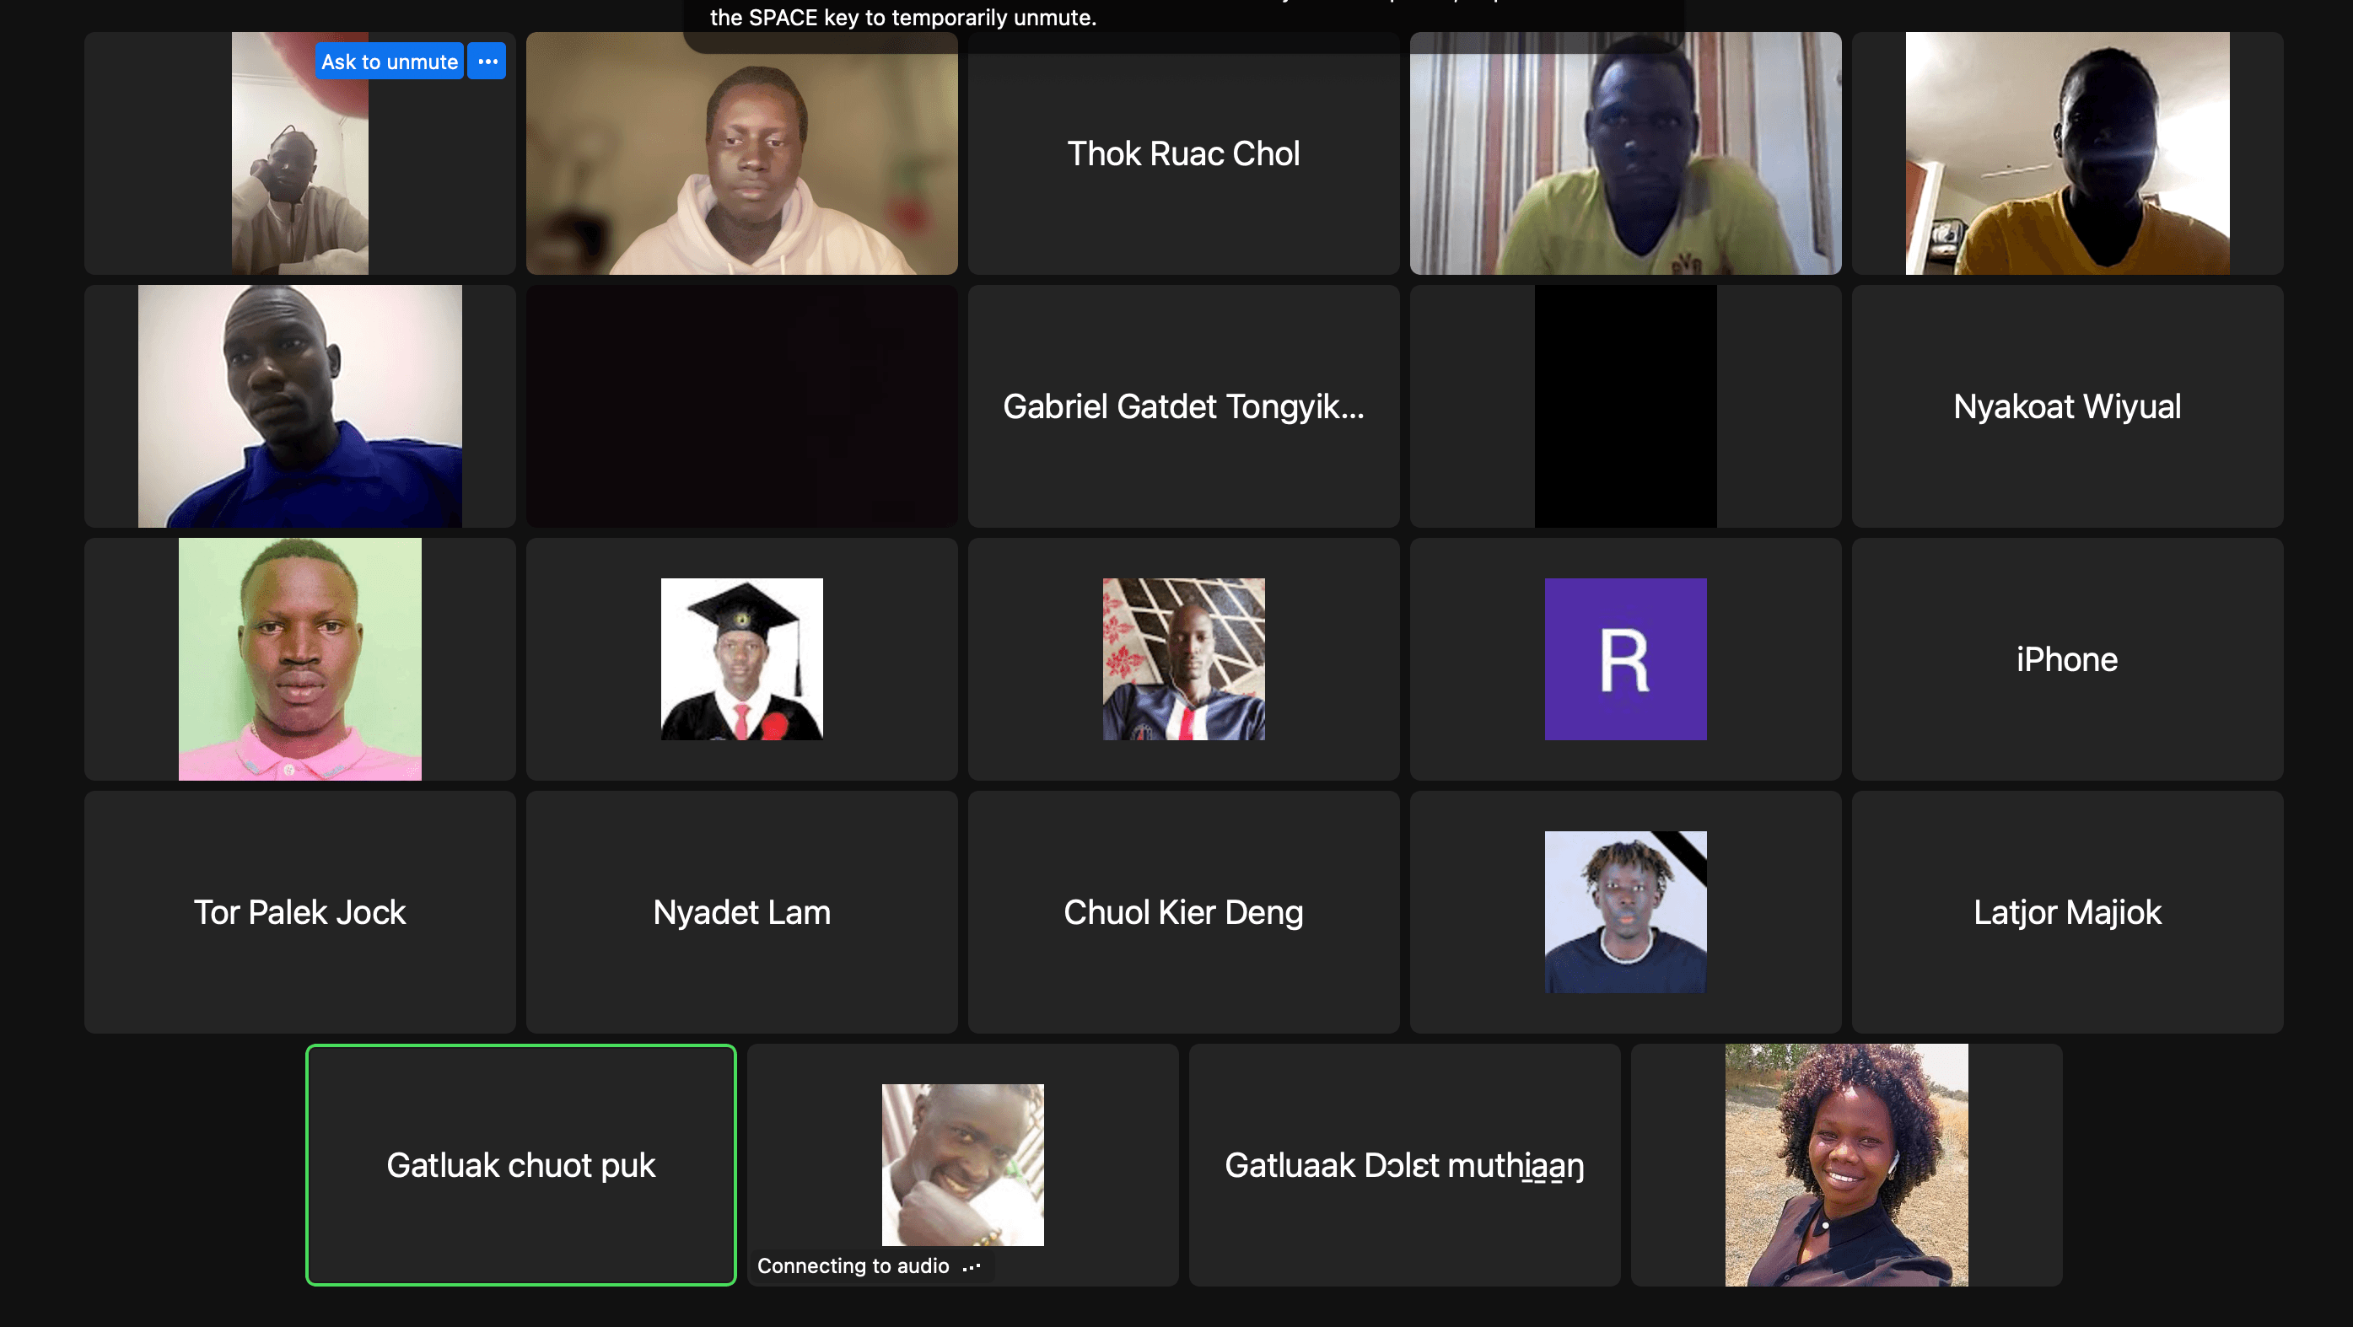Select the video of participant in white hoodie
The image size is (2353, 1327).
click(741, 153)
